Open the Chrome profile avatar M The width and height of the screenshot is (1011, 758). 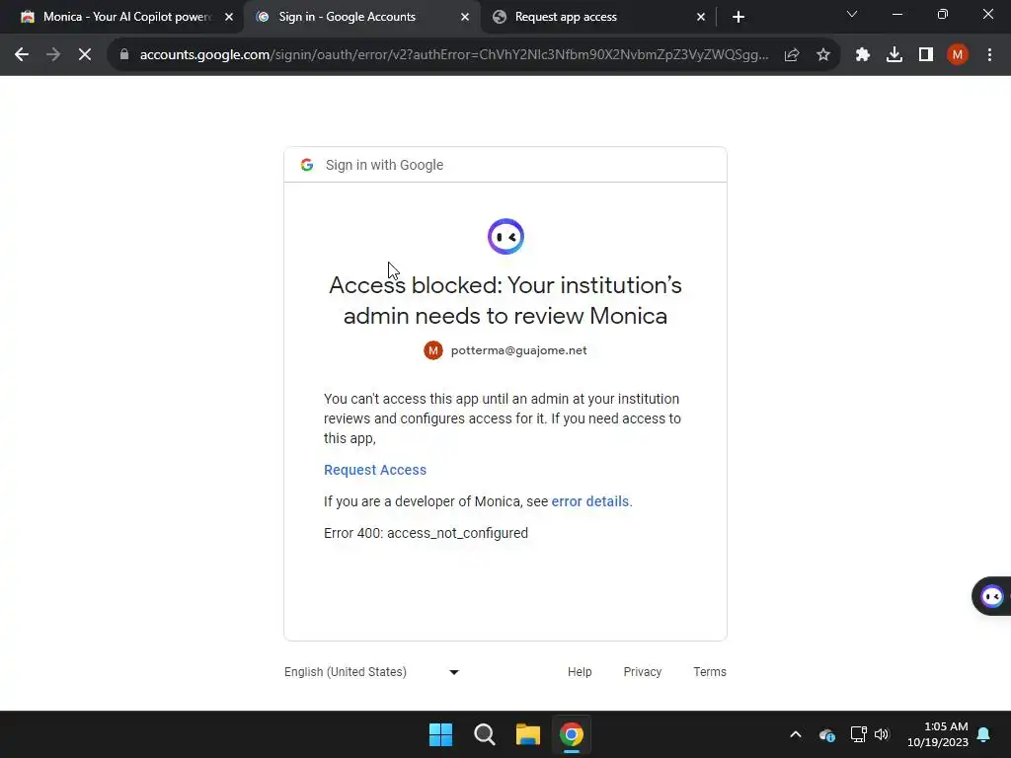tap(958, 55)
